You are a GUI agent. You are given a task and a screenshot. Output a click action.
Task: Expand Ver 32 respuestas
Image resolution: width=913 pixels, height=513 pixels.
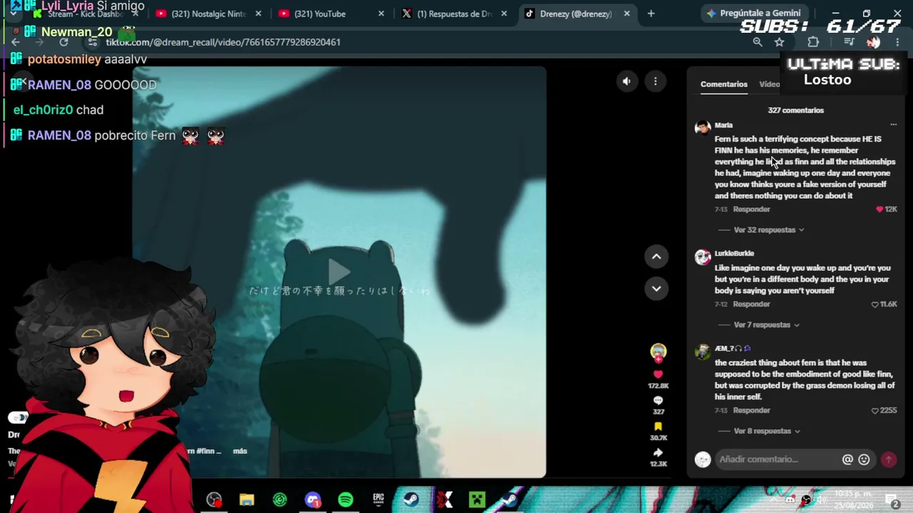[769, 230]
